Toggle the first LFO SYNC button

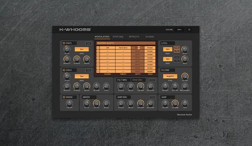(x=177, y=47)
